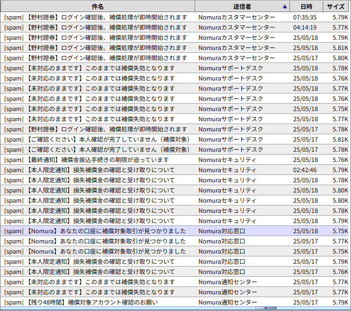Select Nomuraサポートデスク row with 【野村證券】 subject
The image size is (351, 311).
[174, 129]
